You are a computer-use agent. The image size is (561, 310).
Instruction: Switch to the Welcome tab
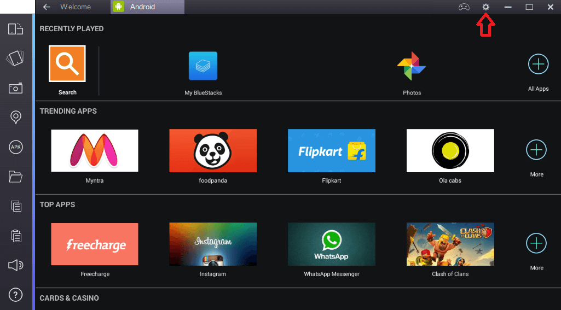76,7
